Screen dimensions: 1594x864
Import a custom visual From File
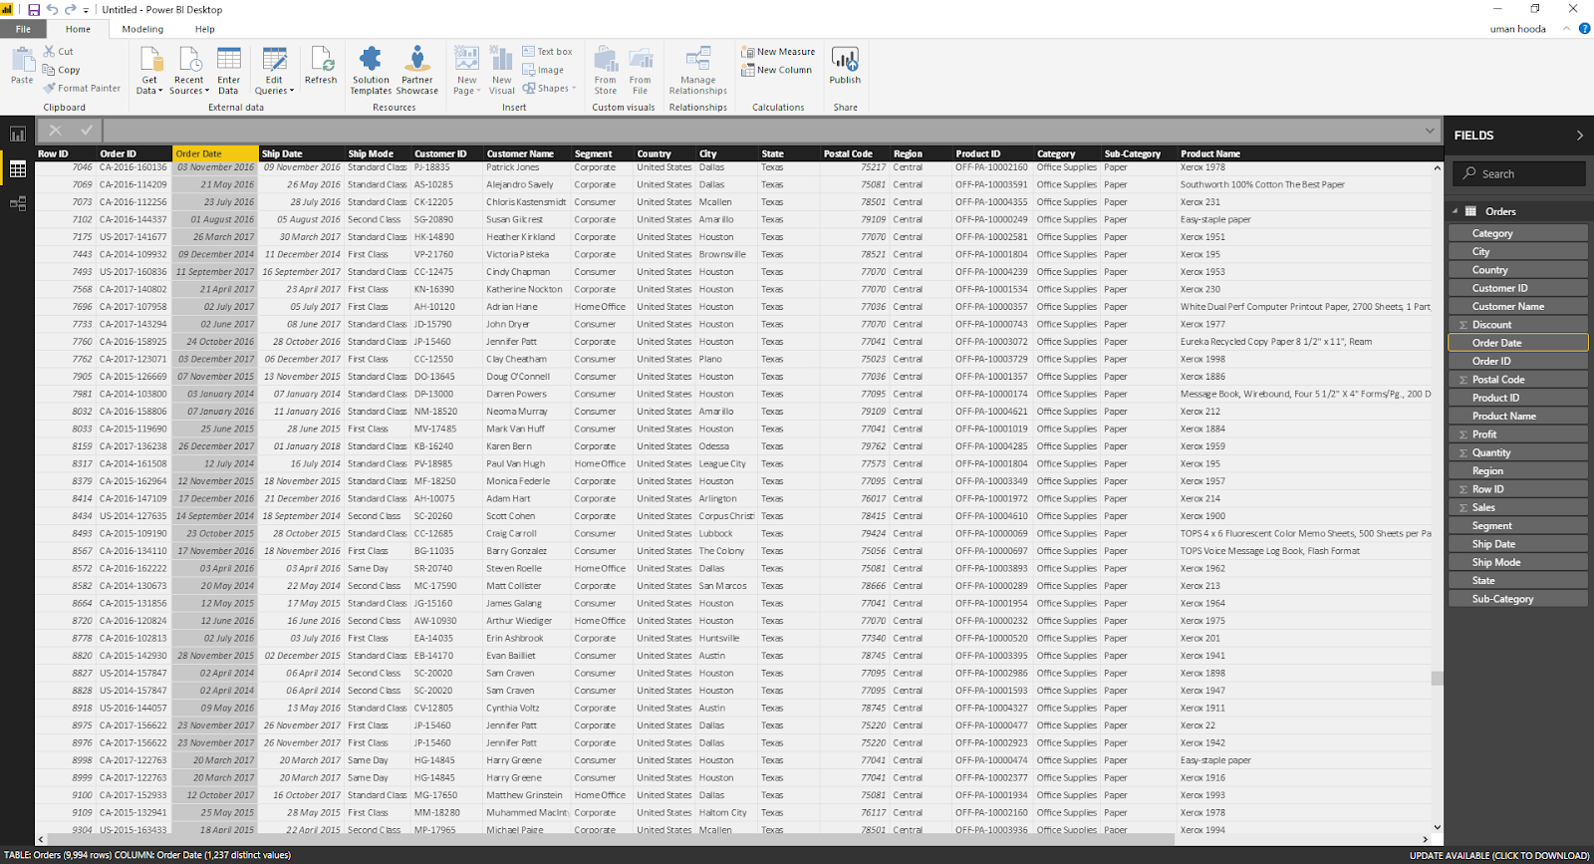pyautogui.click(x=641, y=71)
